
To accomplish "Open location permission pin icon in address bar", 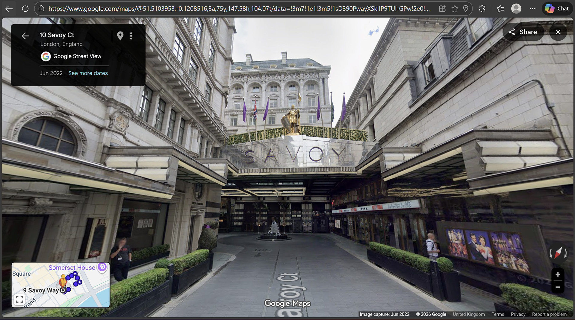I will click(x=466, y=9).
